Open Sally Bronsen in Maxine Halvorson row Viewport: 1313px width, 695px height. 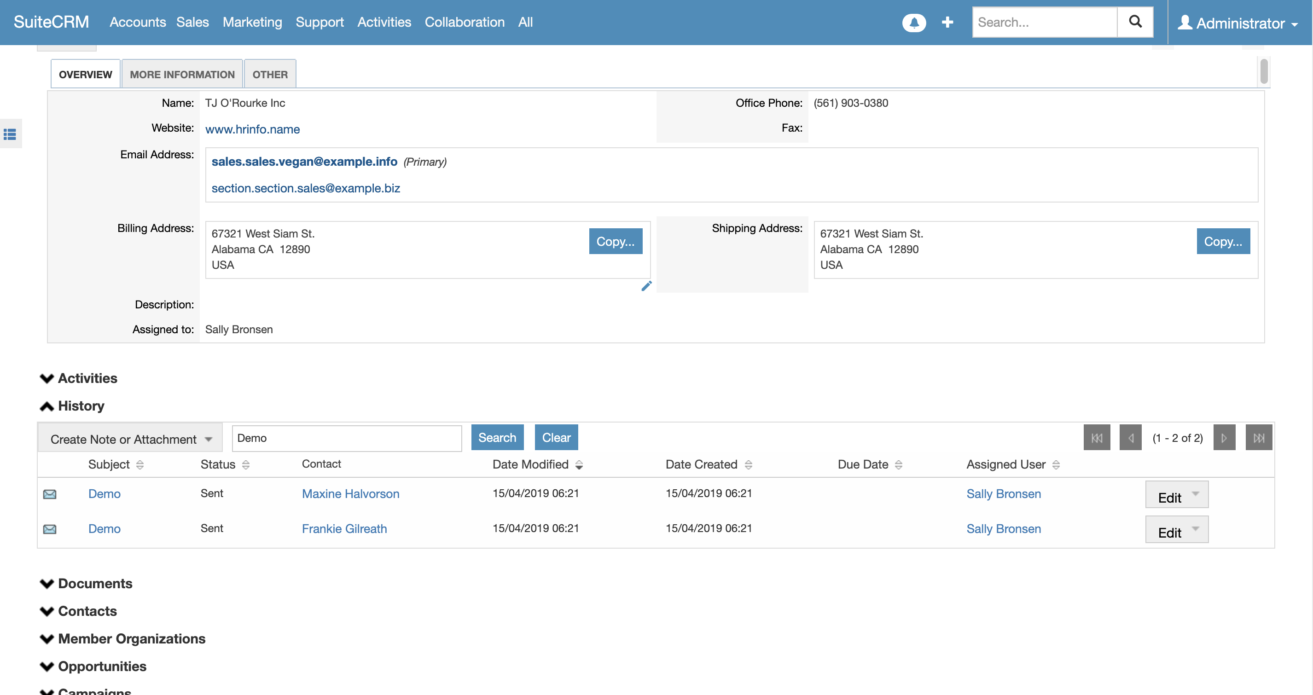pos(1003,494)
